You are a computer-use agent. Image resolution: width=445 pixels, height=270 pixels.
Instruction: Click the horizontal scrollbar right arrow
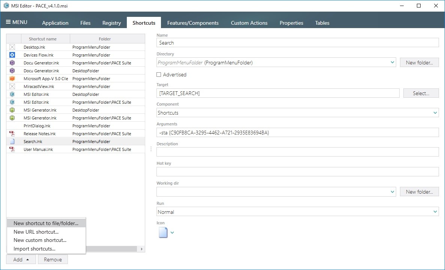click(141, 249)
